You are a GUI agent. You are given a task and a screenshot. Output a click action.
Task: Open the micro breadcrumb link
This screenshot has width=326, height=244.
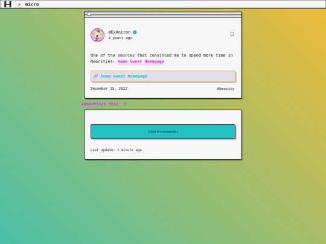click(x=32, y=4)
